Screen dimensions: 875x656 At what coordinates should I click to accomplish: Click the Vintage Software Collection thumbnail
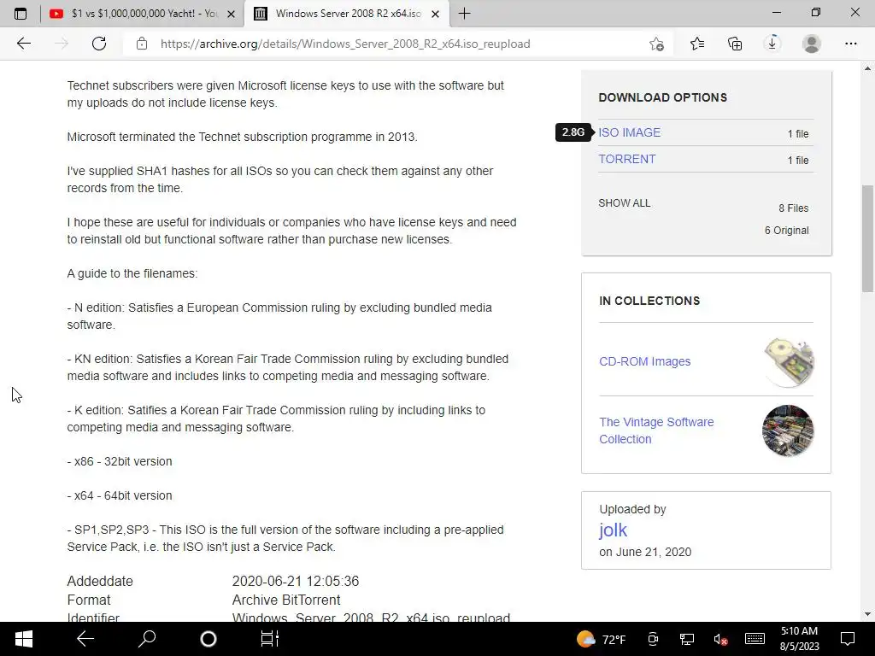tap(788, 430)
